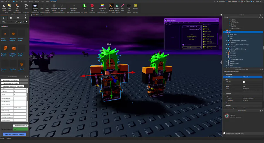Open the Keyframe menu in Moon Animator
The height and width of the screenshot is (143, 264).
pyautogui.click(x=179, y=23)
